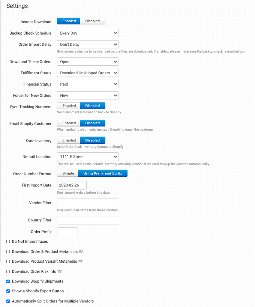Uncheck Download Shopify Shipments
This screenshot has height=307, width=255.
8,281
